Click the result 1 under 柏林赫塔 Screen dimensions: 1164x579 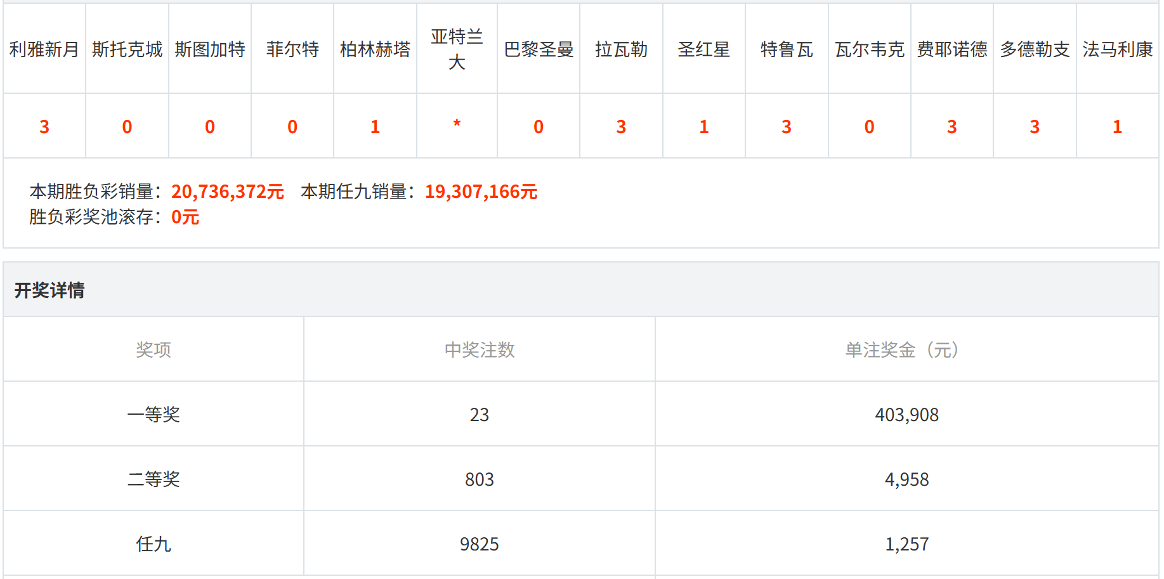pyautogui.click(x=375, y=127)
